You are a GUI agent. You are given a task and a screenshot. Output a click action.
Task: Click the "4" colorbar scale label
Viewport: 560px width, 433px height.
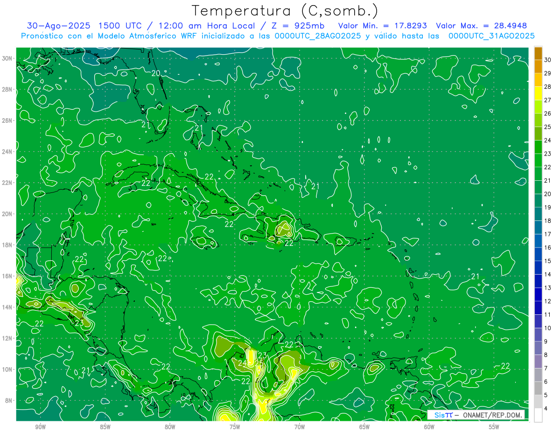point(546,408)
